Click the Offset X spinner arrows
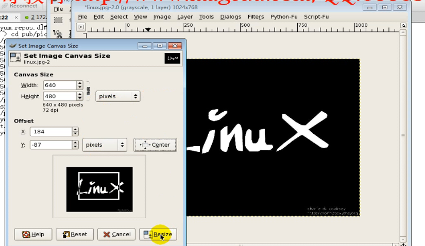Screen dimensions: 425x246 coord(75,132)
